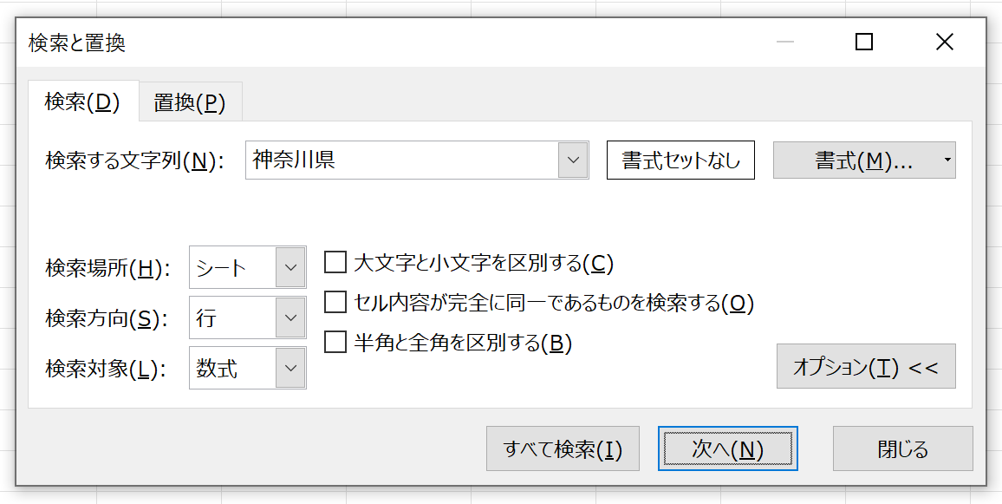Switch to the 置換(P) tab

(191, 102)
